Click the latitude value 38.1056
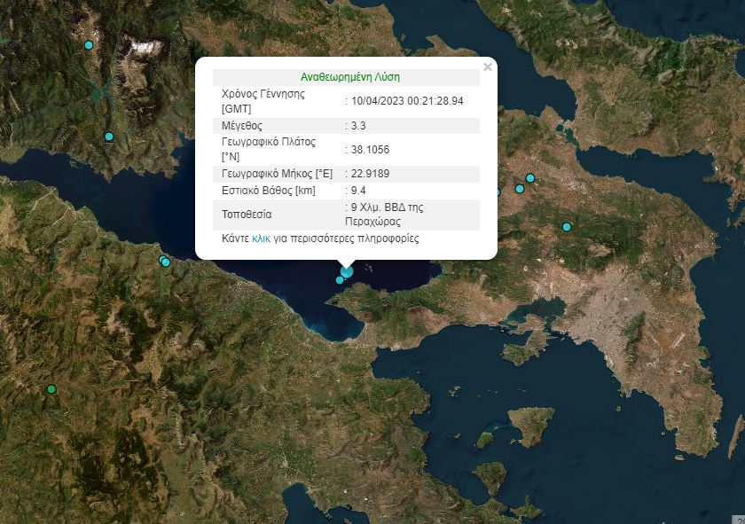The width and height of the screenshot is (745, 524). pos(370,150)
